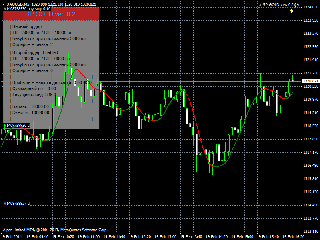Click the 'Второй ордер: Enabled' line
The image size is (320, 240).
pyautogui.click(x=35, y=52)
